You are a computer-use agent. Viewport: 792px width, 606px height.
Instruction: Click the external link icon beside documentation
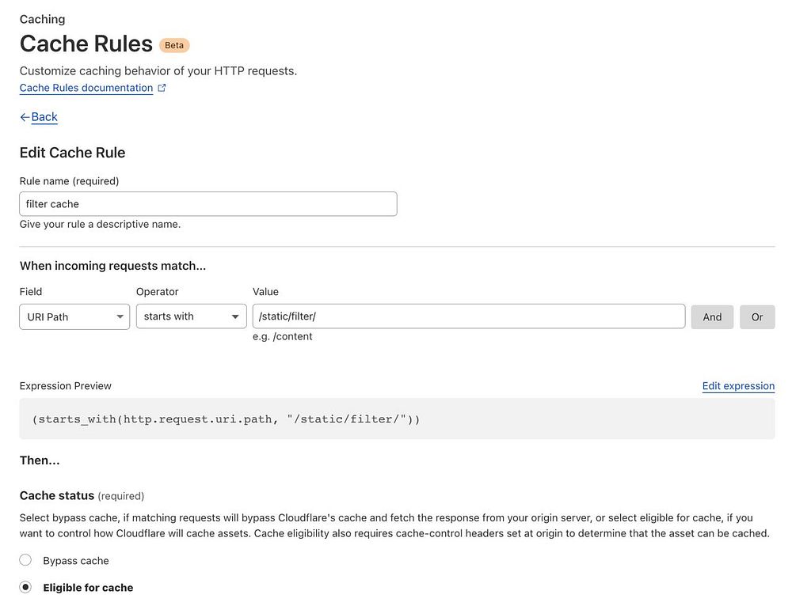162,89
